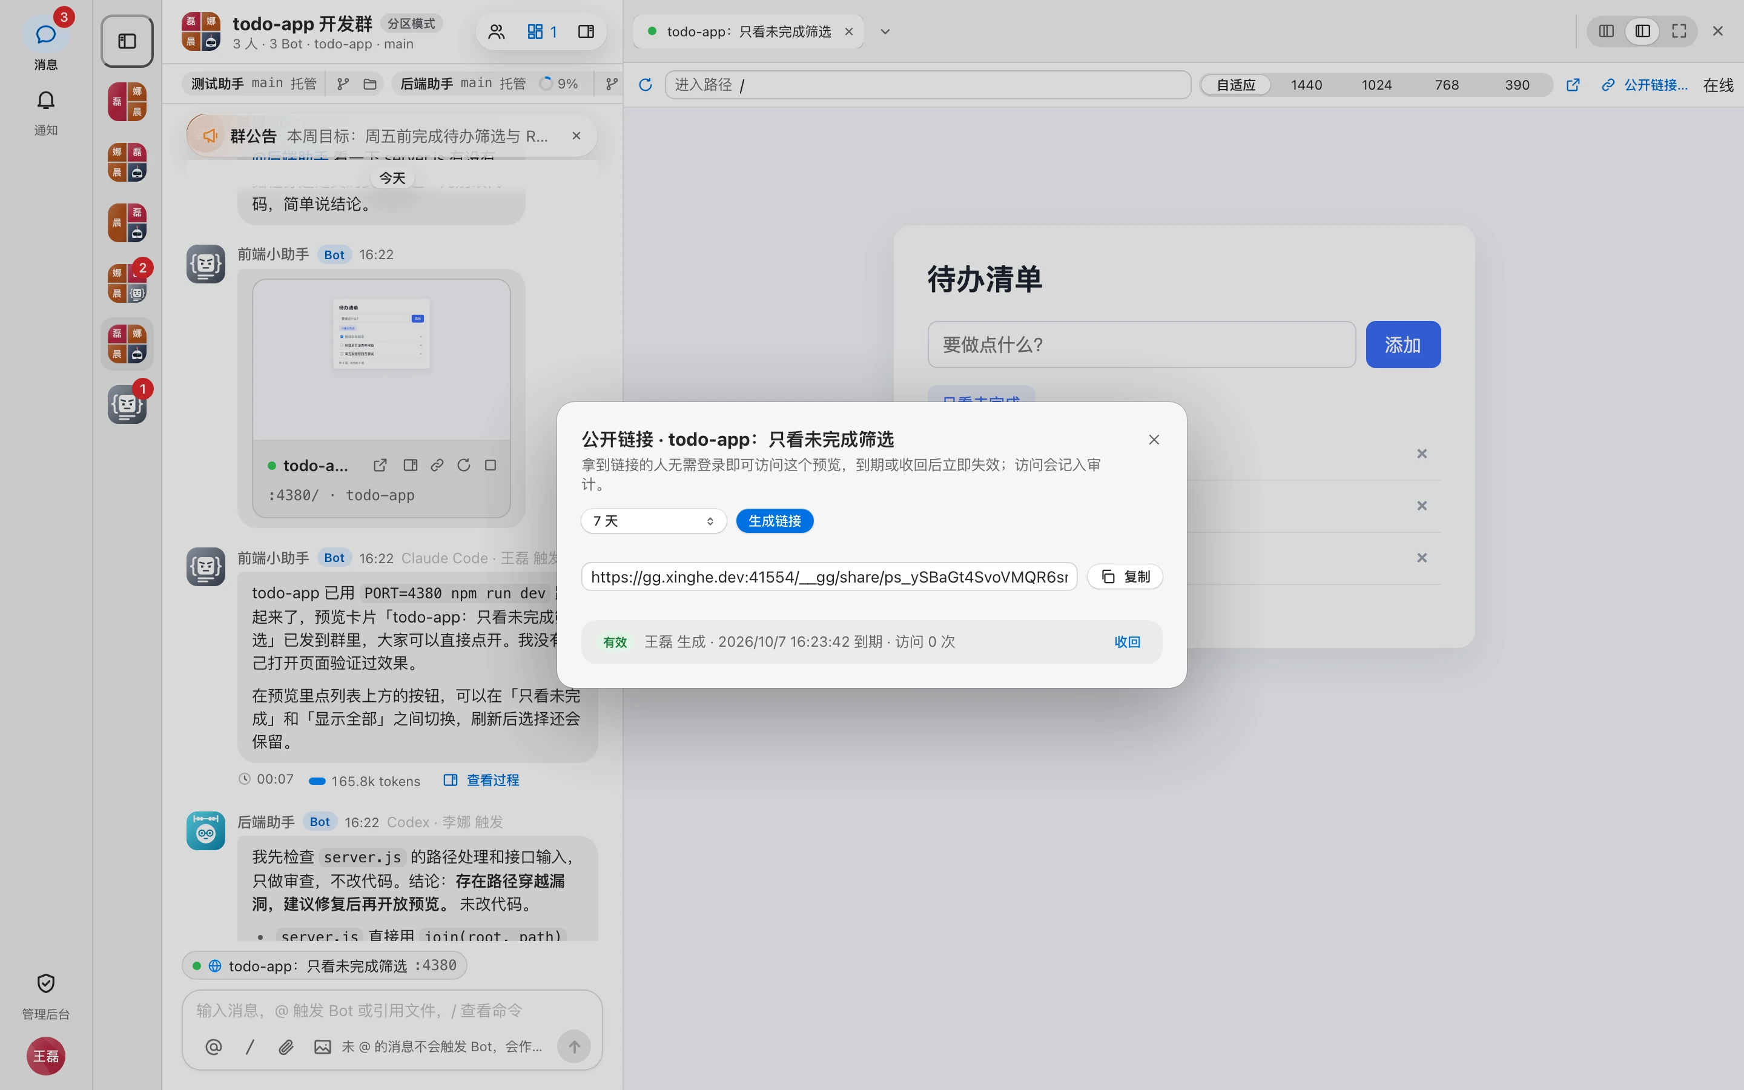This screenshot has height=1090, width=1744.
Task: Close the 公开链接 dialog
Action: (x=1154, y=440)
